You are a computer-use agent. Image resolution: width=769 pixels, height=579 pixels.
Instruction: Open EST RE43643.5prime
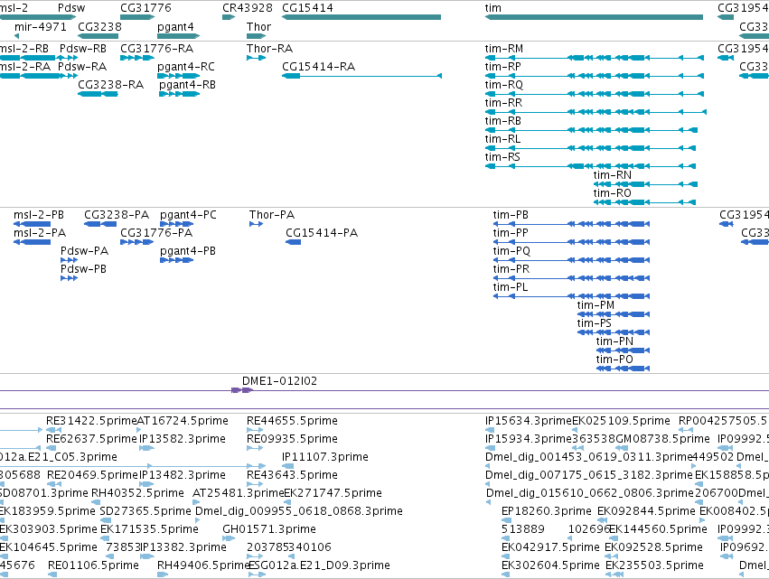(x=255, y=484)
